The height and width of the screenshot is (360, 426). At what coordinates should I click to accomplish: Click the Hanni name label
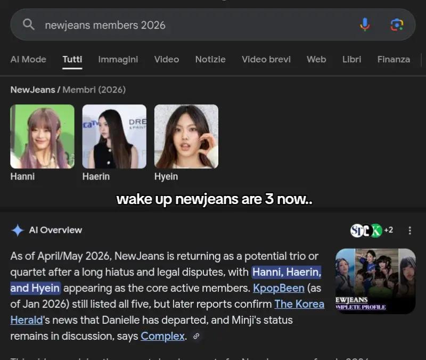pos(22,177)
